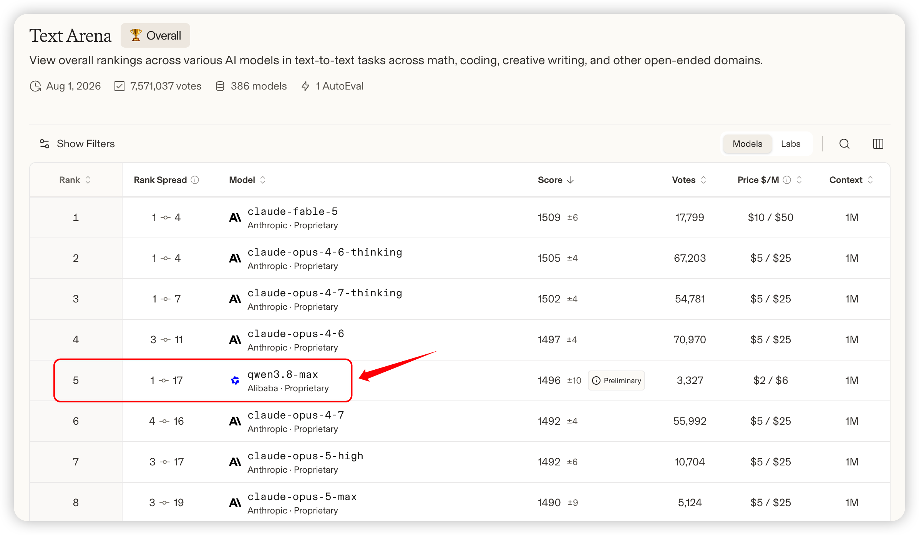Open the claude-opus-4-6-thinking model link
Image resolution: width=919 pixels, height=535 pixels.
(x=325, y=252)
